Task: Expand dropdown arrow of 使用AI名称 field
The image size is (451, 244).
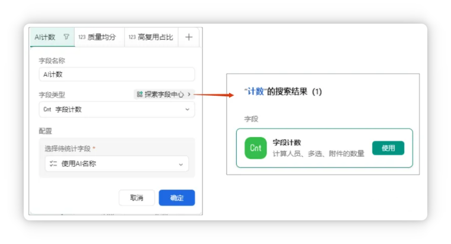Action: (181, 164)
